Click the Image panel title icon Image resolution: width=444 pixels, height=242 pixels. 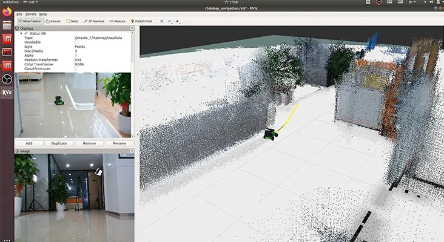point(17,151)
